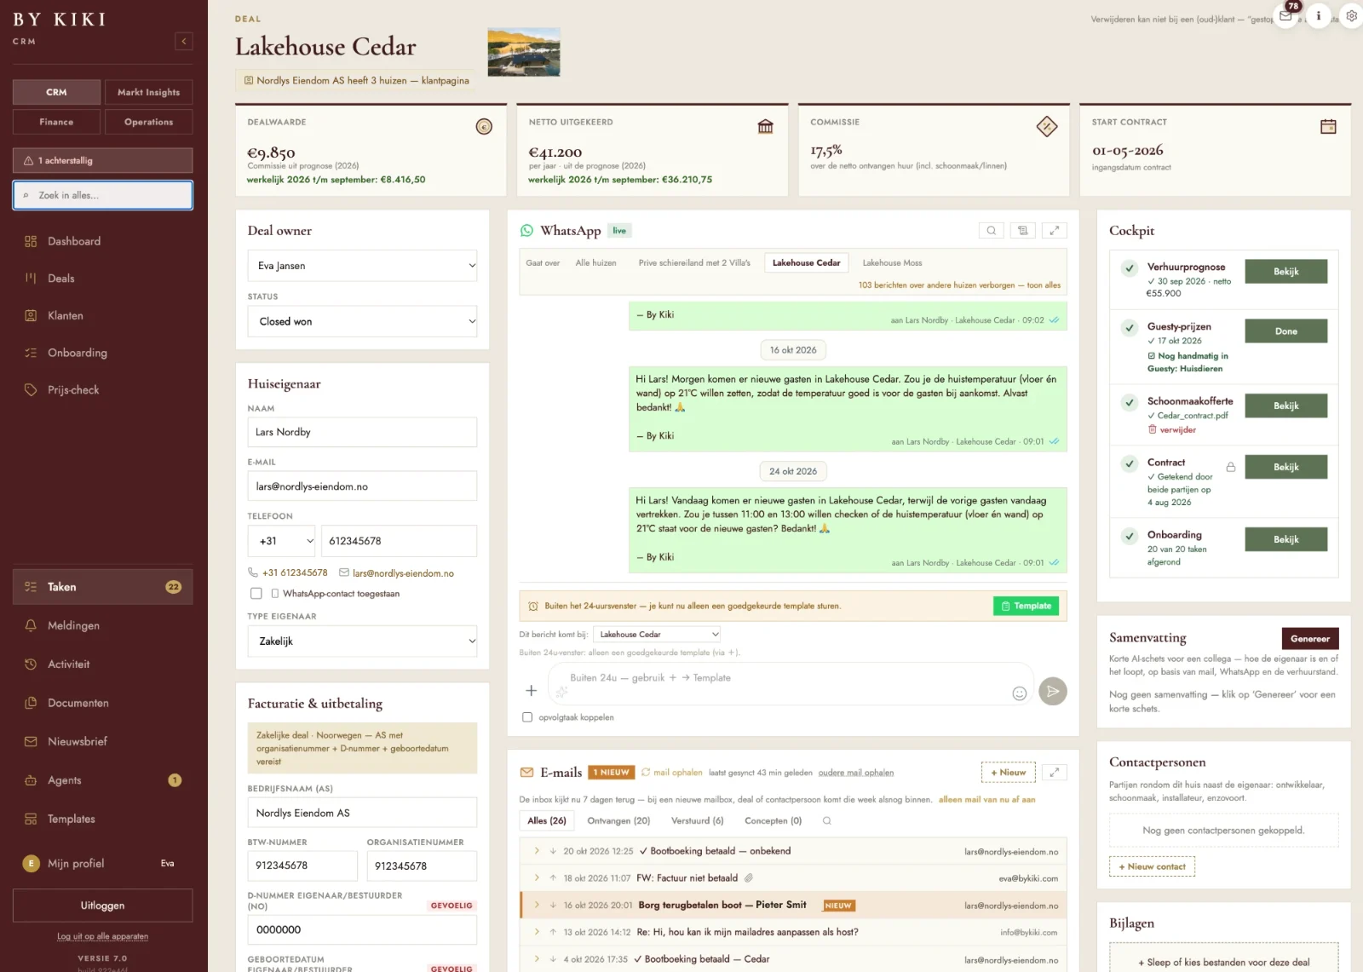1363x972 pixels.
Task: Open the '1 achterstallig' warning button
Action: (102, 160)
